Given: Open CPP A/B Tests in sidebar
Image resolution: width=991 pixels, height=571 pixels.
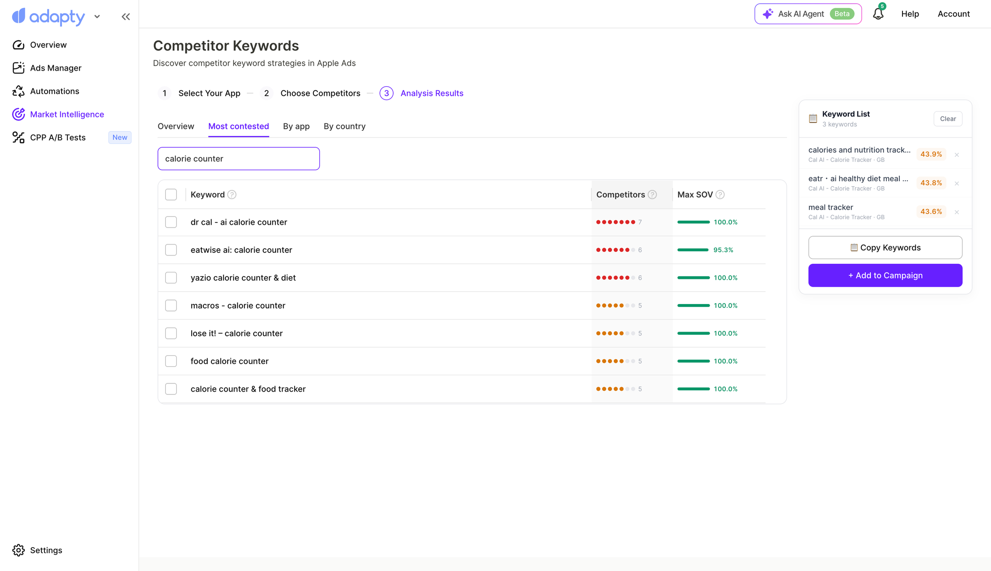Looking at the screenshot, I should point(58,138).
